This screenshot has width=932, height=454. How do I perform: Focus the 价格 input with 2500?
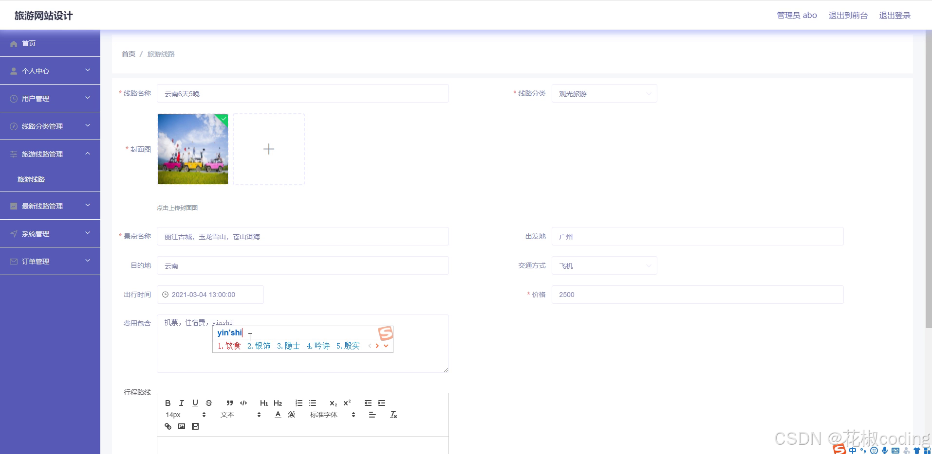(x=697, y=295)
